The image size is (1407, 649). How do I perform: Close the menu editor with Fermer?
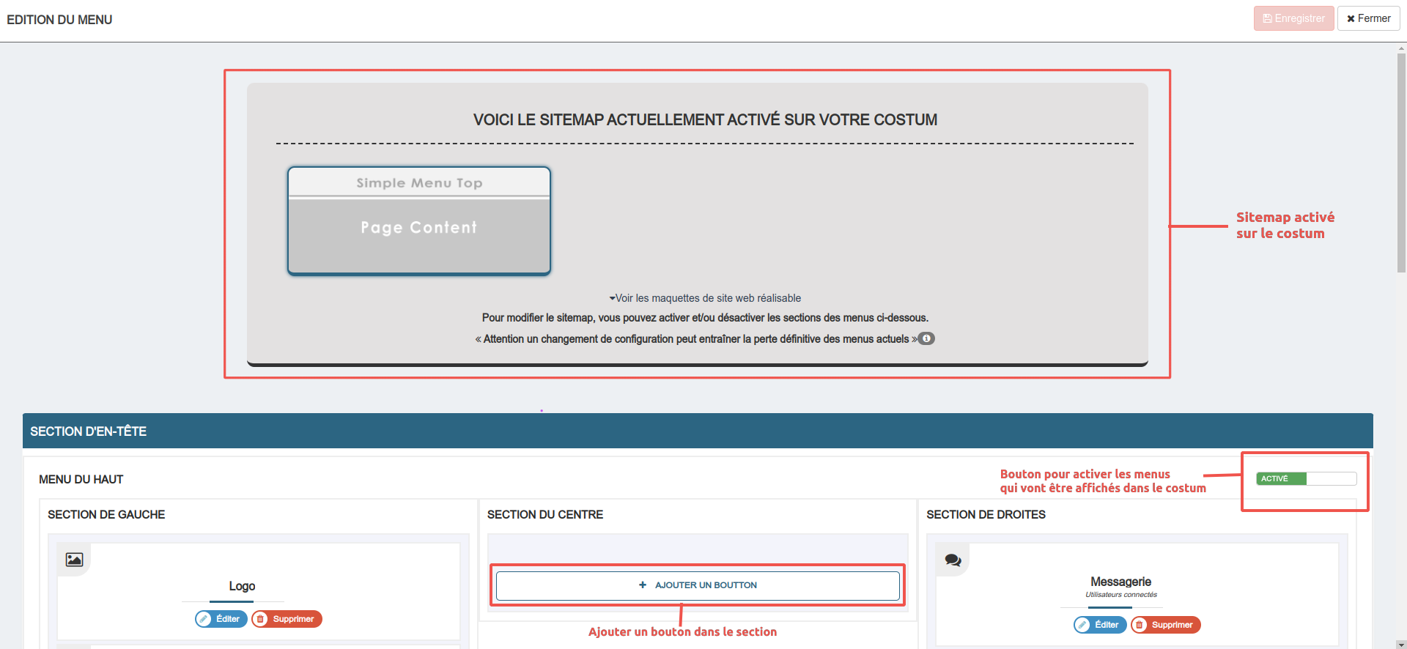pyautogui.click(x=1368, y=18)
